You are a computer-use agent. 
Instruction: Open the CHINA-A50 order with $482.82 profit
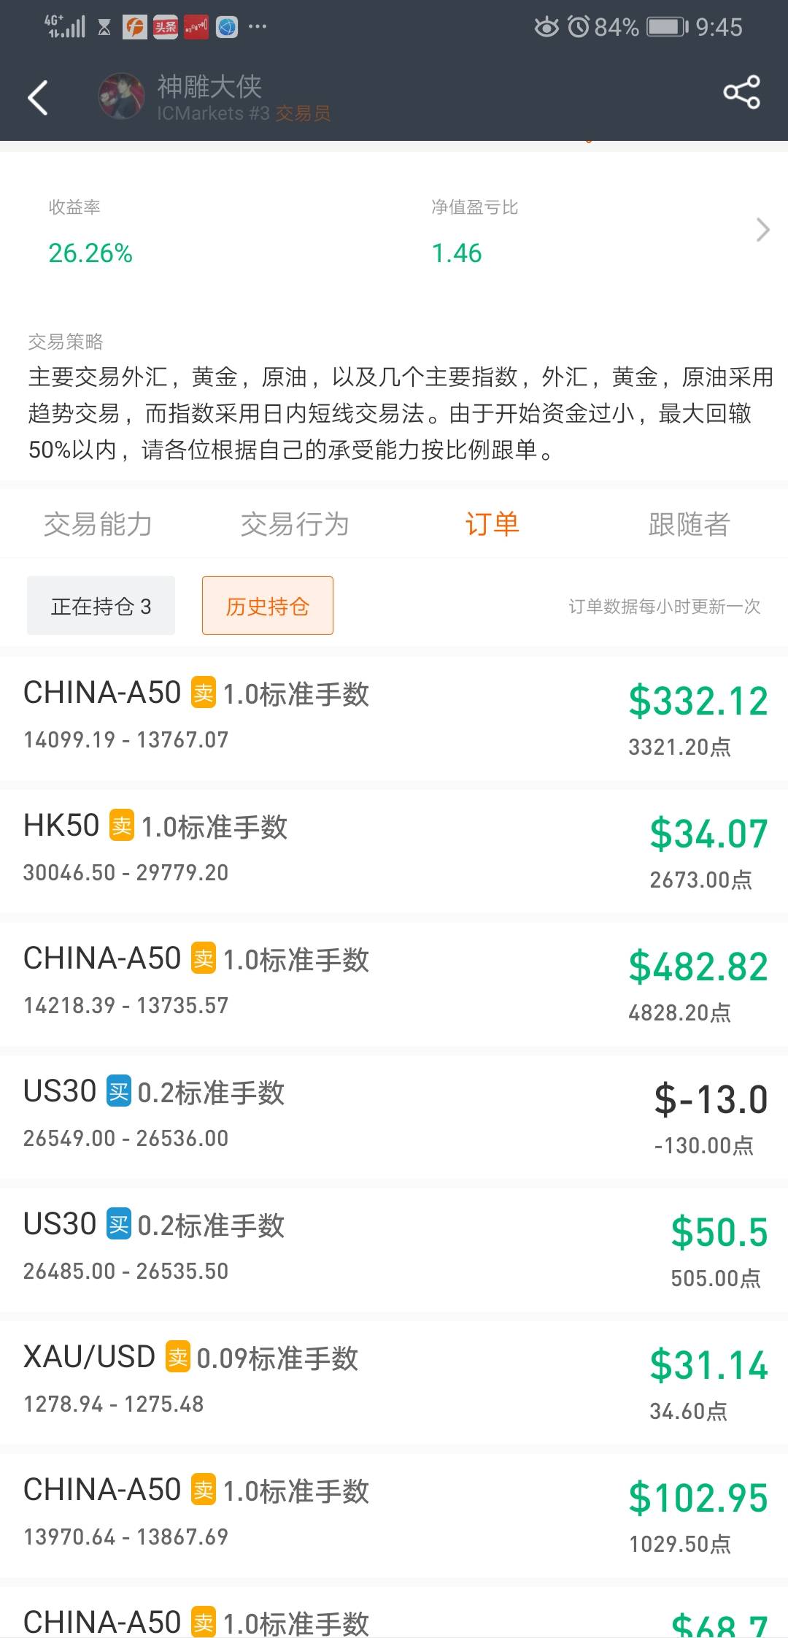click(x=394, y=982)
